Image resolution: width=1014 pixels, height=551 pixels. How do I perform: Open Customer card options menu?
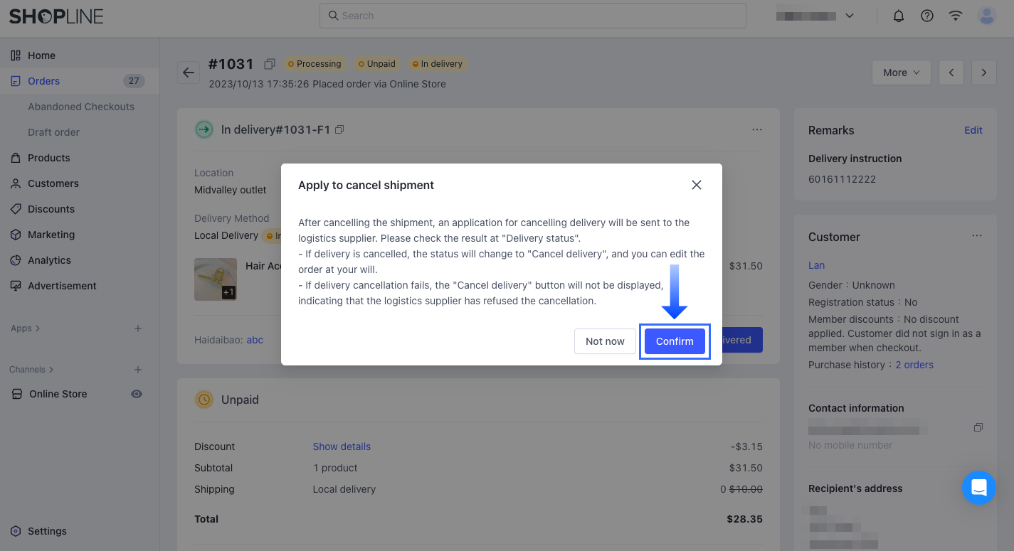977,237
